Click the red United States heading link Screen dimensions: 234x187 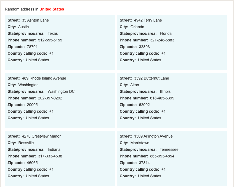pyautogui.click(x=52, y=9)
